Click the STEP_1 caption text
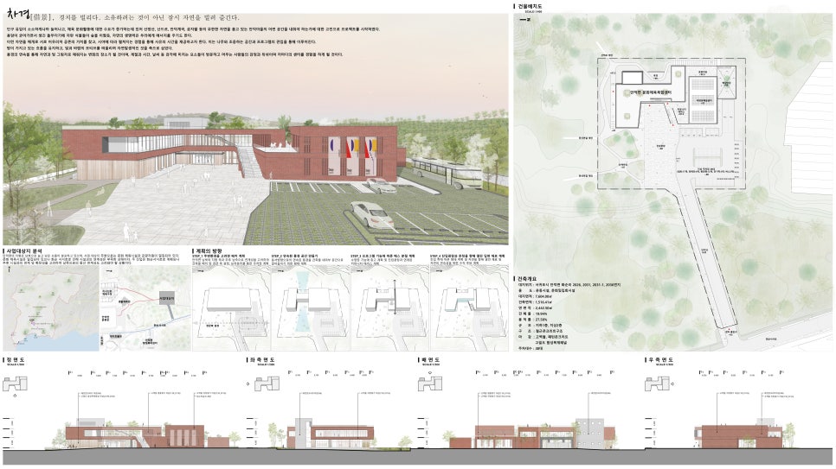Screen dimensions: 836x469 pos(230,260)
